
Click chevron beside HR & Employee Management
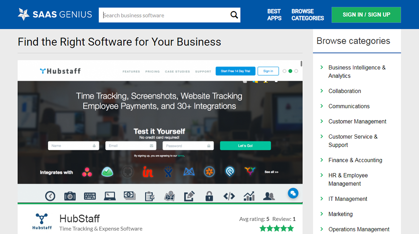[322, 175]
